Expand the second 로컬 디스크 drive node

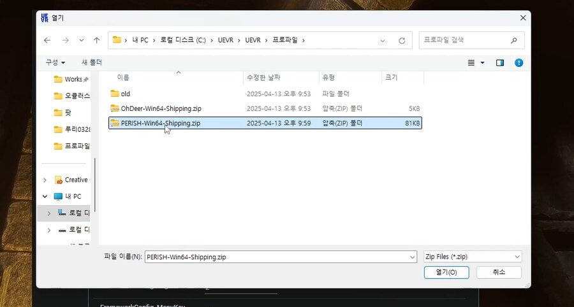(x=49, y=230)
